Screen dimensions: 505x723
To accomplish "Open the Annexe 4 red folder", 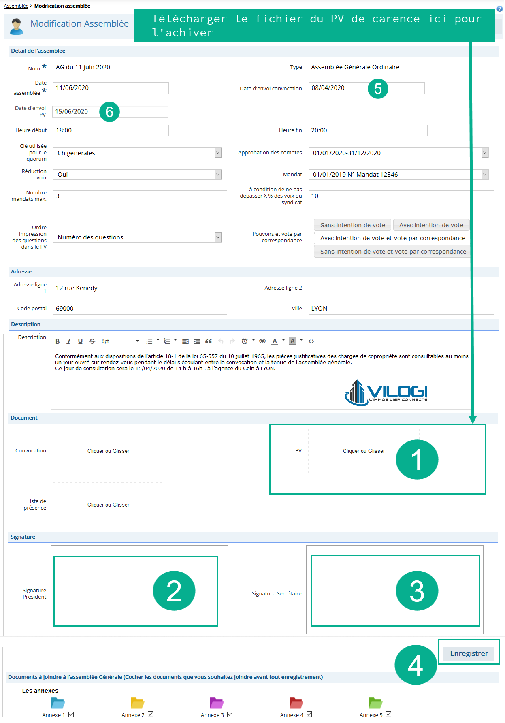I will click(x=296, y=703).
